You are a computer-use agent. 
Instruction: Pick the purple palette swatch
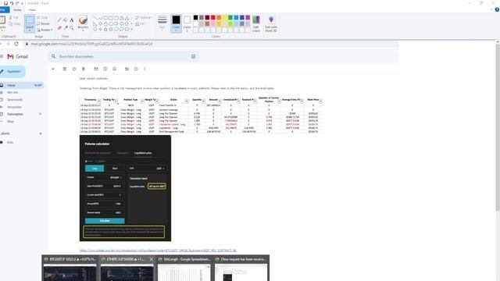[248, 17]
